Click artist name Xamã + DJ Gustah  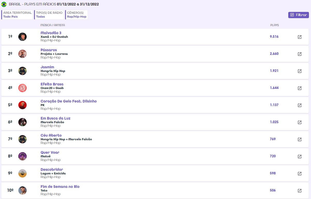[54, 37]
